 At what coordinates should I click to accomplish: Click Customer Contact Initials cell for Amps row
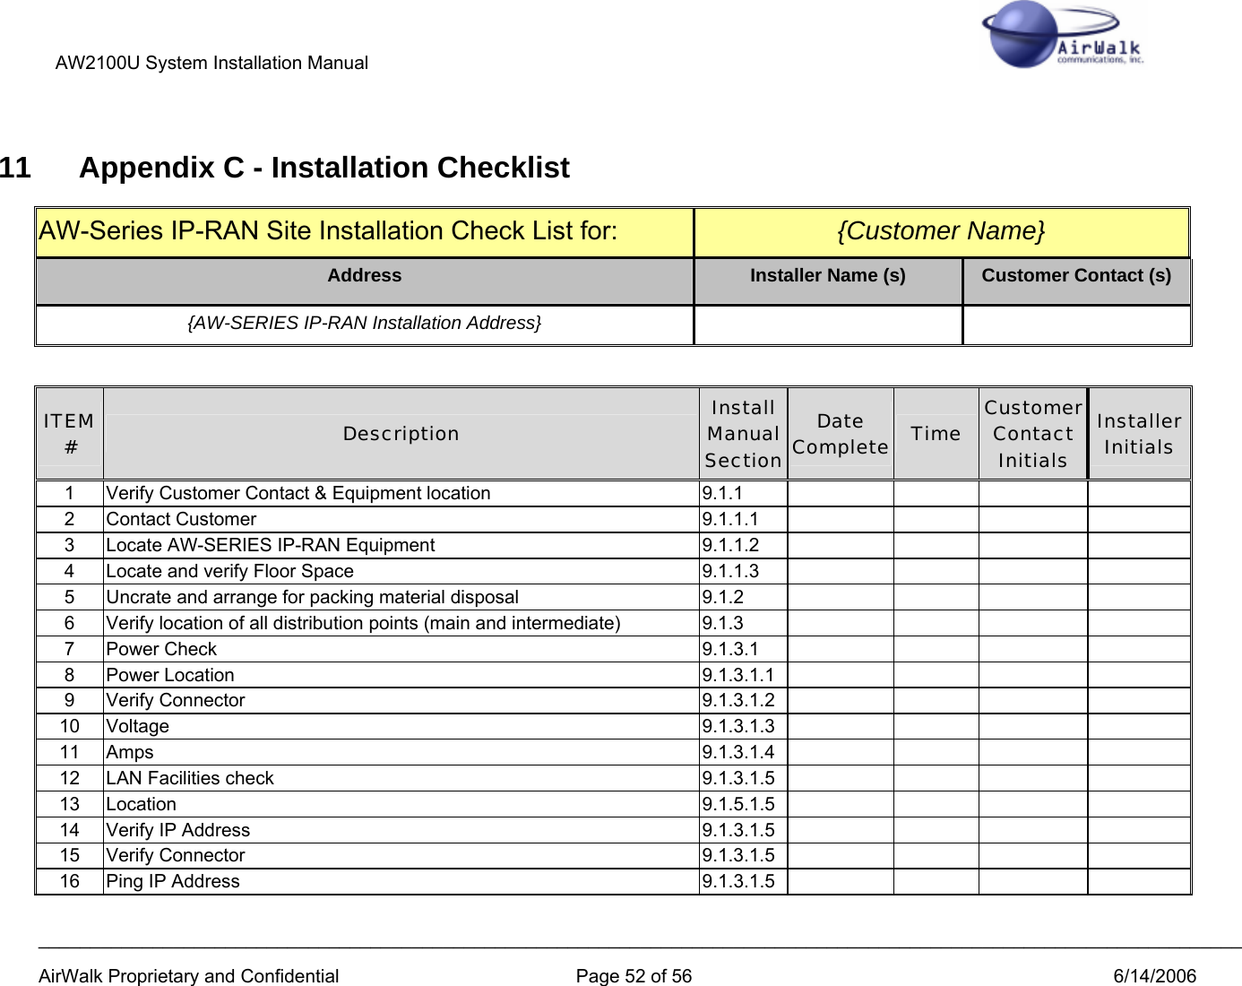[1033, 753]
